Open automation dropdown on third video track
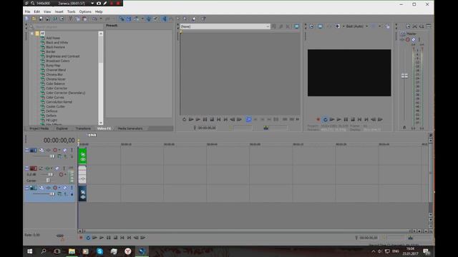458x257 pixels. 59,188
